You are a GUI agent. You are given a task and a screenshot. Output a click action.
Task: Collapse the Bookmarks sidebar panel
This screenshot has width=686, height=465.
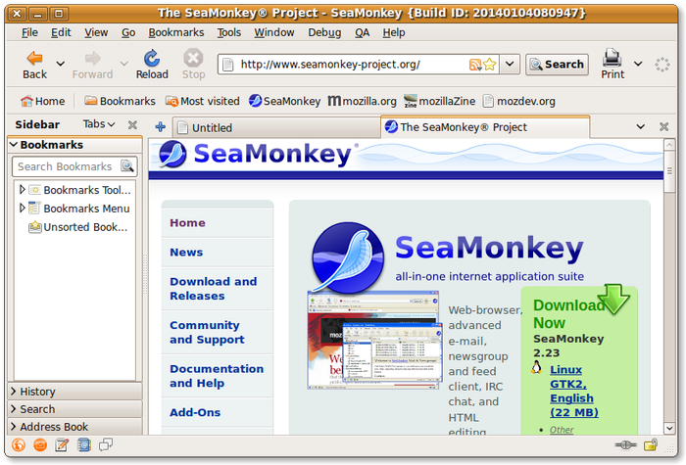point(74,145)
